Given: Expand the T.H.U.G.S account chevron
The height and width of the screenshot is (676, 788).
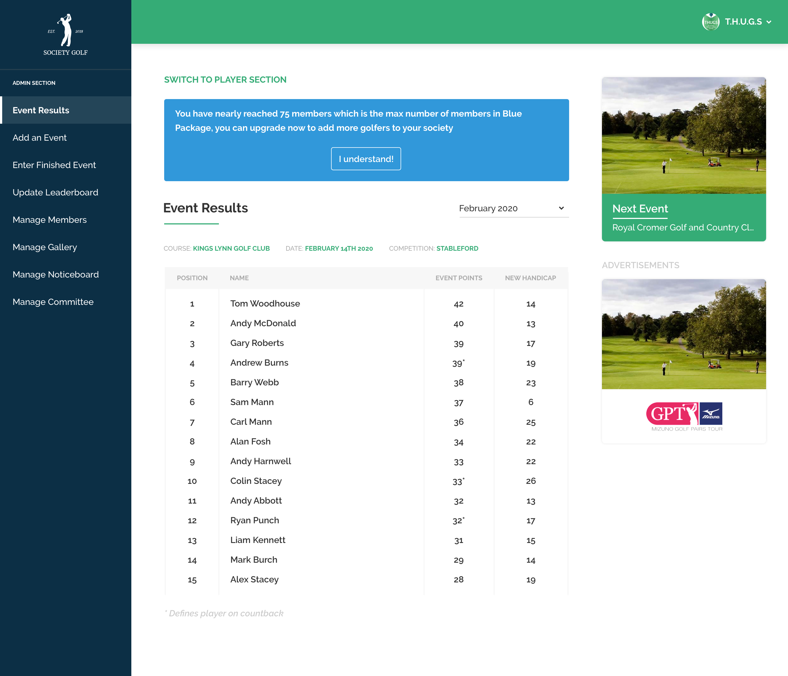Looking at the screenshot, I should click(769, 22).
